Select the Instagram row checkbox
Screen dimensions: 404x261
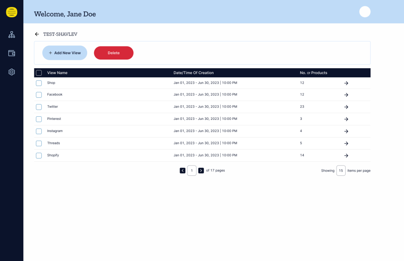click(x=39, y=131)
